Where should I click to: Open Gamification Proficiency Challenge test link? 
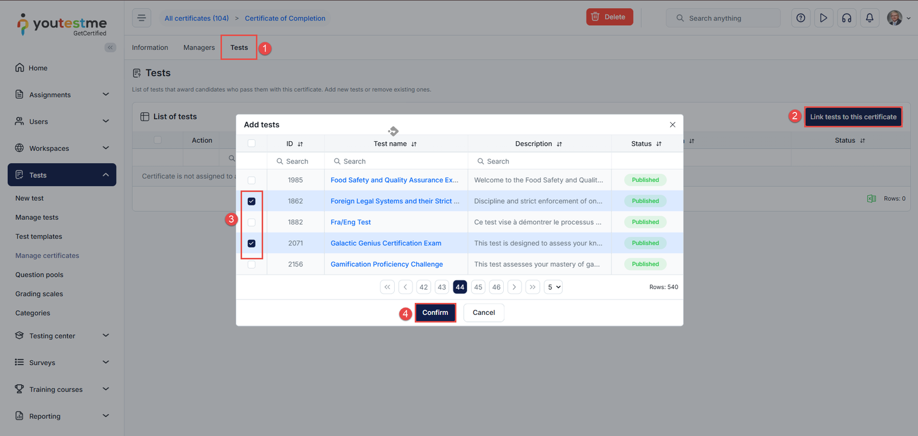386,264
